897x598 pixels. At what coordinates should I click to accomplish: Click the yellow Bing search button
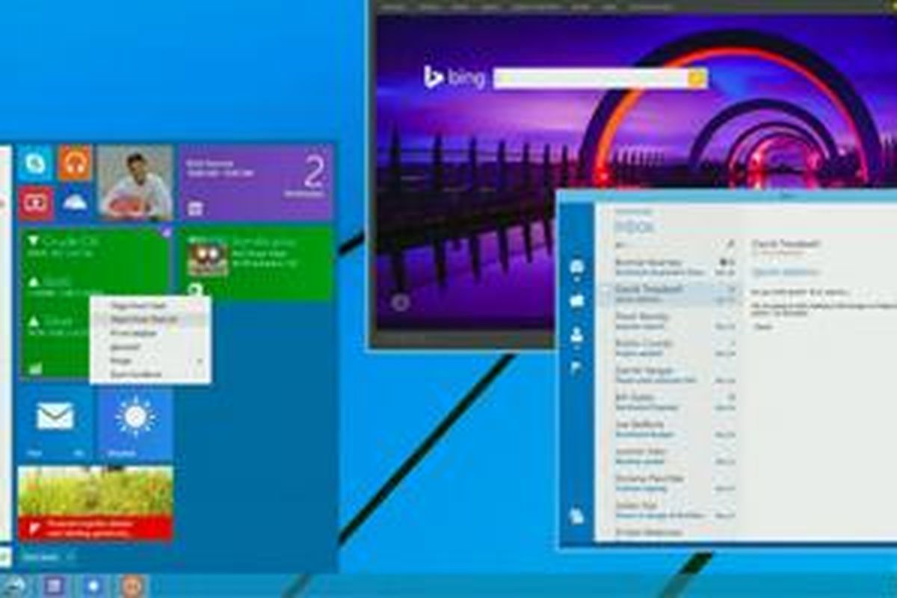(x=695, y=76)
